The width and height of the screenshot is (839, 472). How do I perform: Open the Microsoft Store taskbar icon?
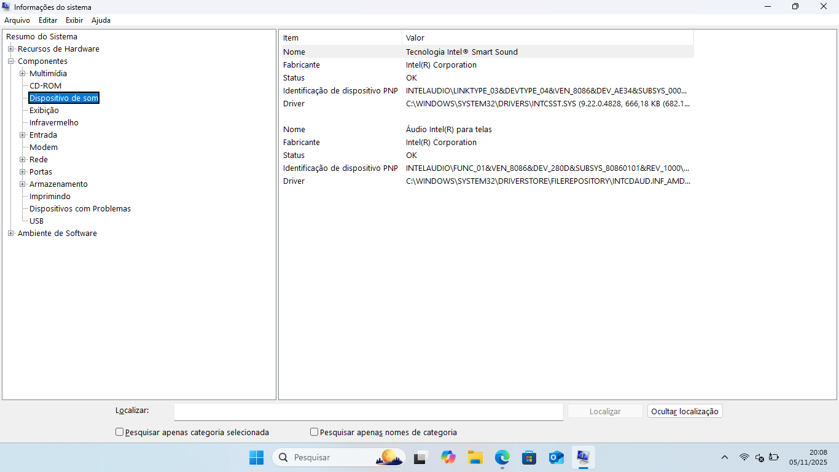point(529,457)
